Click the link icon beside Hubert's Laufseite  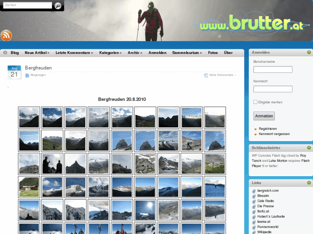[x=254, y=217]
